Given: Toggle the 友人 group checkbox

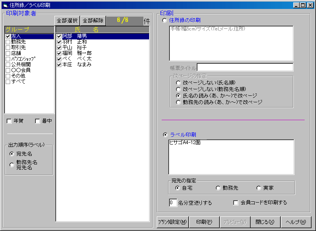Looking at the screenshot, I should coord(8,37).
